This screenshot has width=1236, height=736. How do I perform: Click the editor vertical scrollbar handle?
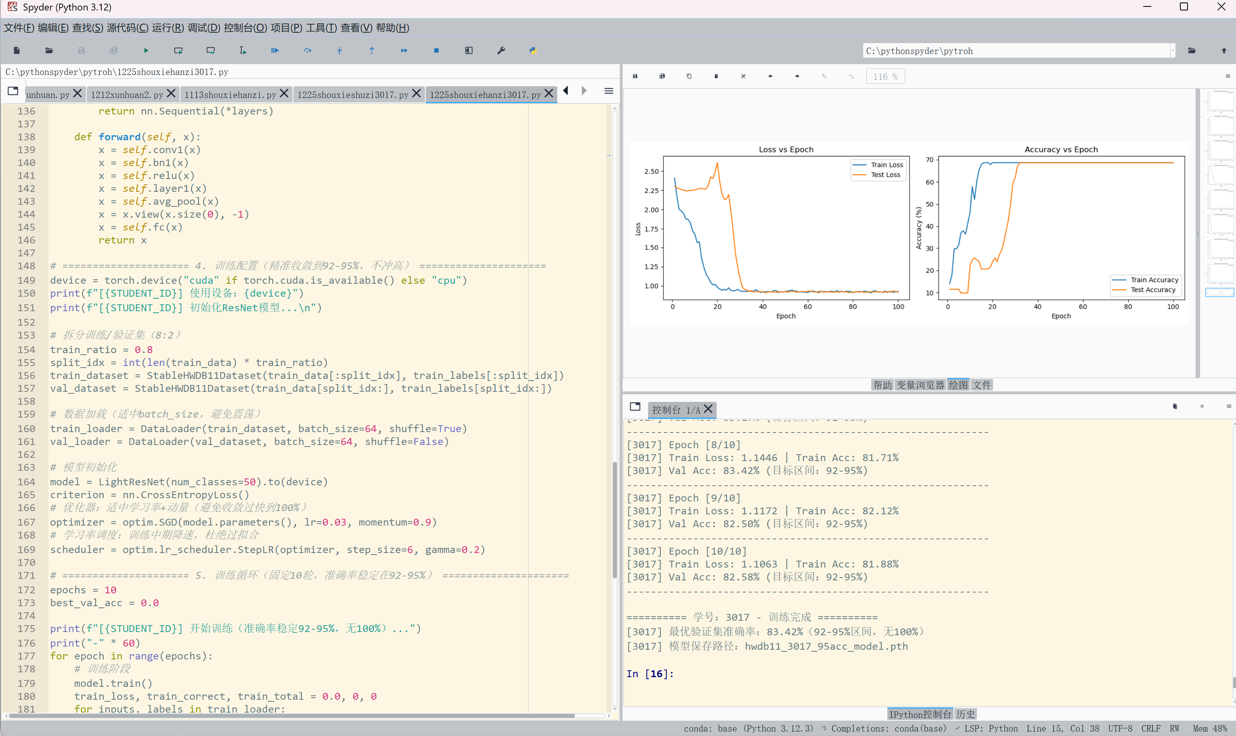[615, 521]
